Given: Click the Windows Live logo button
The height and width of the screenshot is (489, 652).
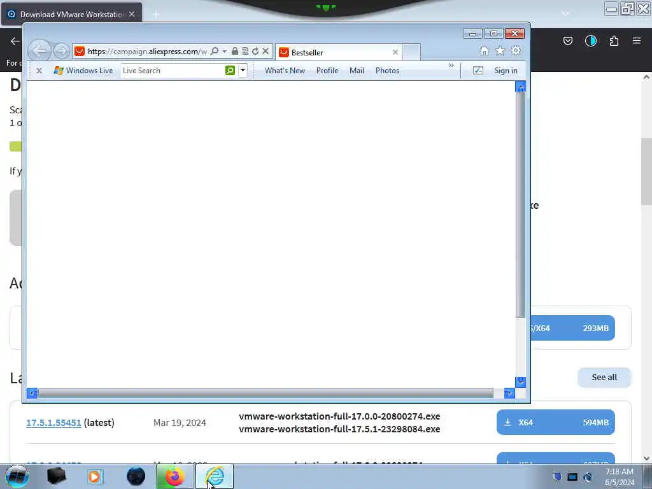Looking at the screenshot, I should [83, 71].
